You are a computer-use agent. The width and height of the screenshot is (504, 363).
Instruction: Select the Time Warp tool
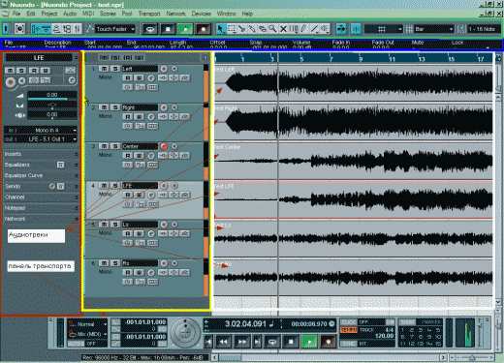pyautogui.click(x=294, y=29)
